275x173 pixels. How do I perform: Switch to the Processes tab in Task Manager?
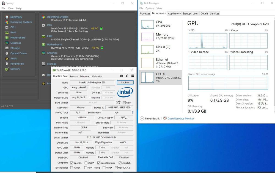click(145, 13)
